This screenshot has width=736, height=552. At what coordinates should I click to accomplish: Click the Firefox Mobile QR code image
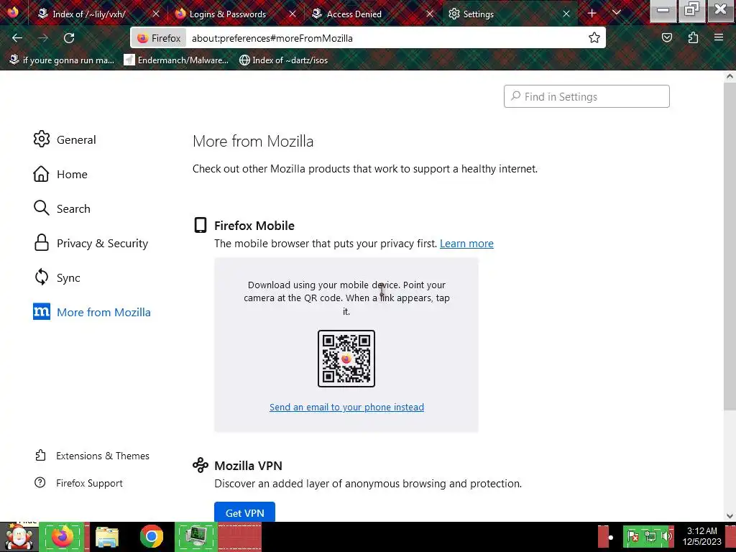point(346,359)
